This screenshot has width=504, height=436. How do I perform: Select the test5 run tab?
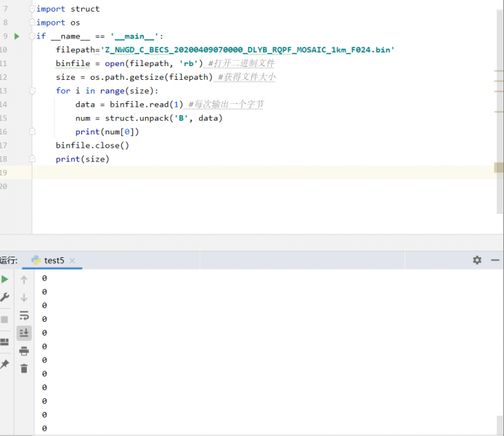pos(54,260)
